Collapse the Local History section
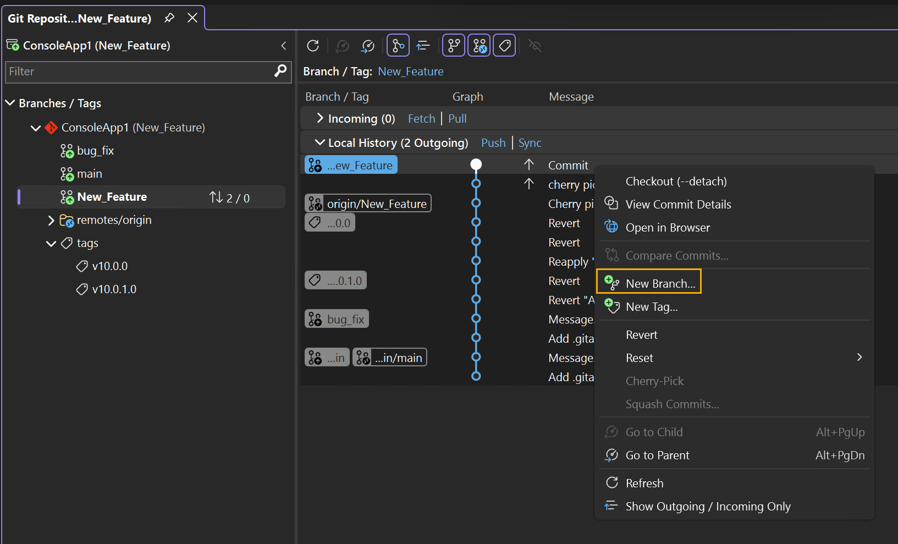The image size is (898, 544). point(321,142)
